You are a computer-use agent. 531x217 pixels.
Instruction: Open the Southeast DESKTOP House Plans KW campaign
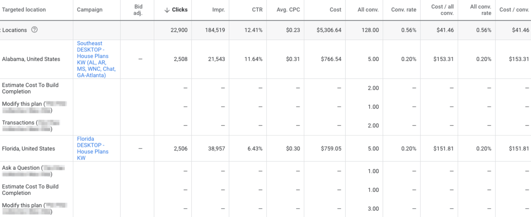click(96, 59)
